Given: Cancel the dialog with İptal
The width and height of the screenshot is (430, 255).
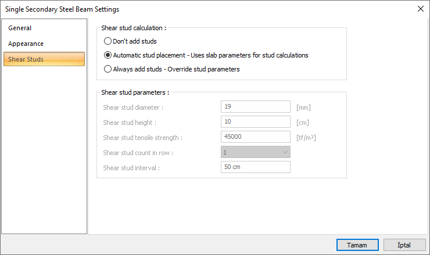Looking at the screenshot, I should 404,245.
